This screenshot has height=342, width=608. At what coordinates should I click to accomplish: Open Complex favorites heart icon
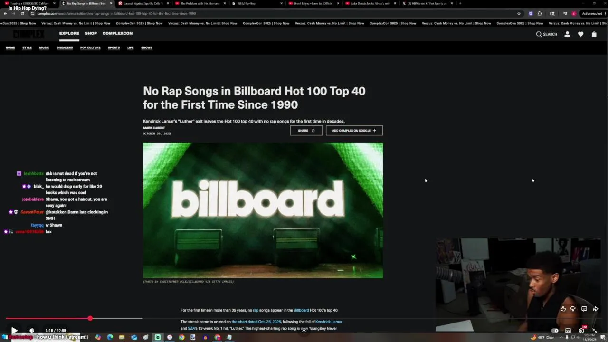coord(580,34)
